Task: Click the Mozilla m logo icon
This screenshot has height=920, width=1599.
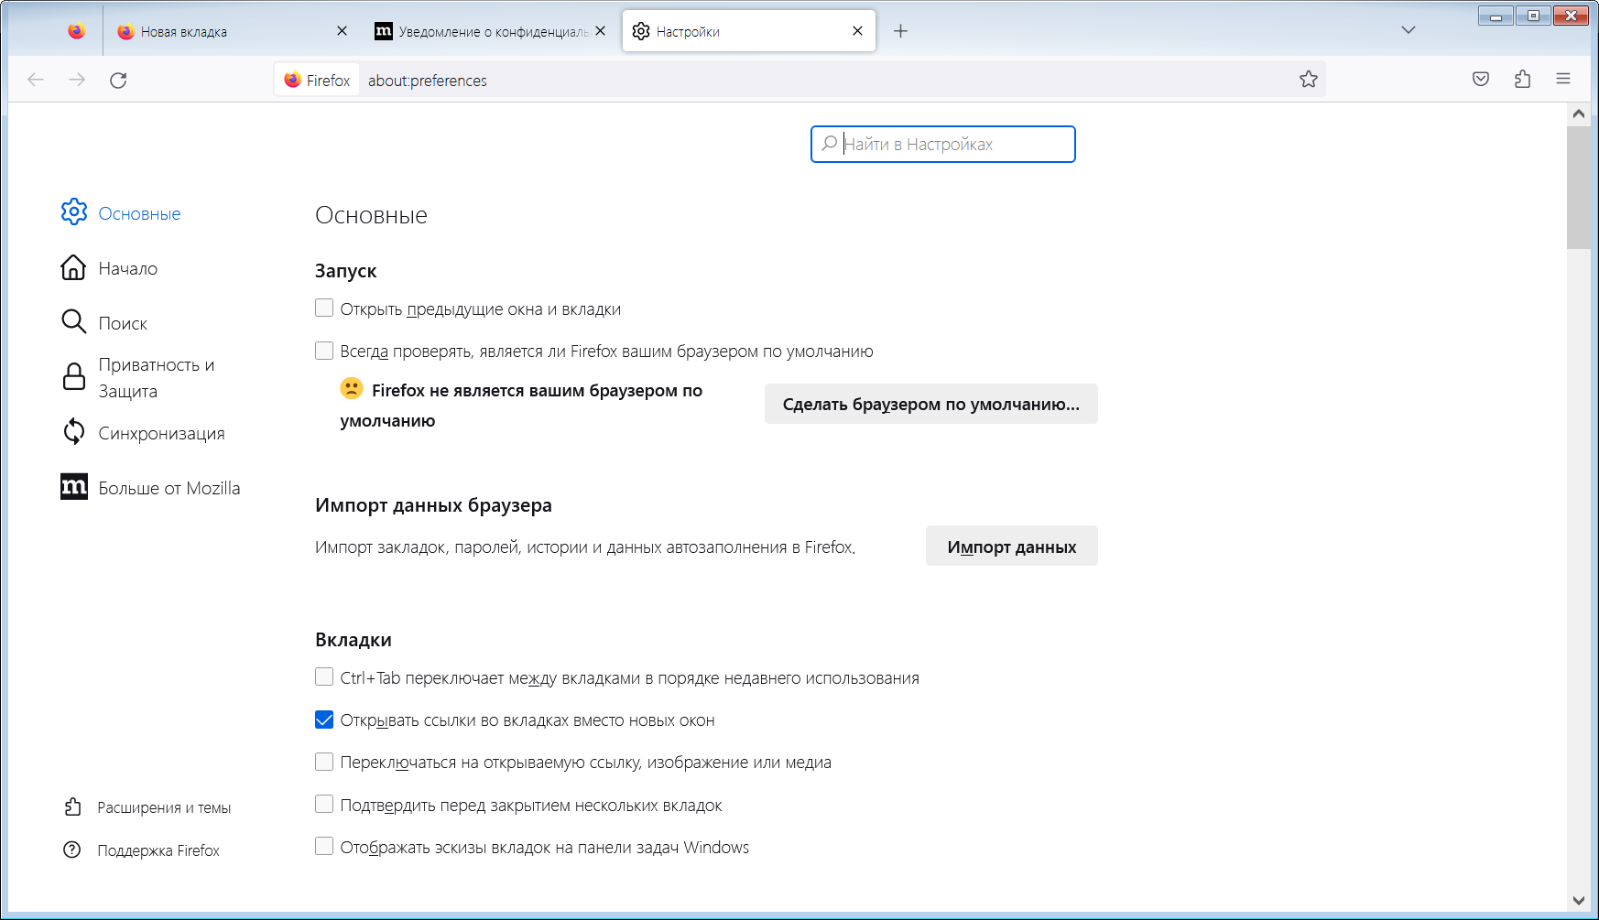Action: pyautogui.click(x=74, y=487)
